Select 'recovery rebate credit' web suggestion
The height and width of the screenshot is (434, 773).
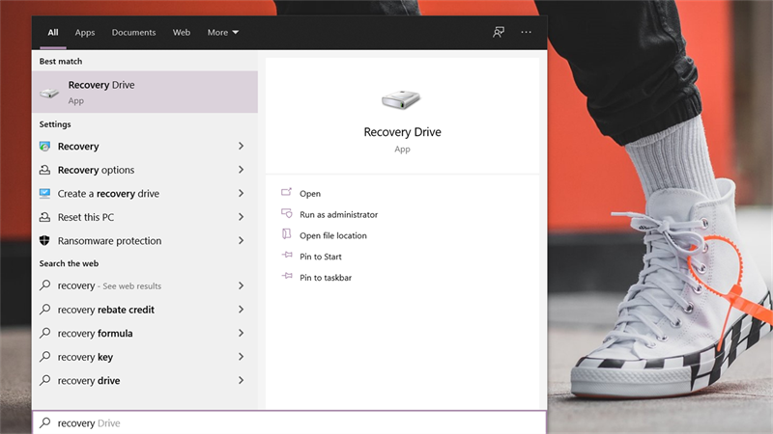coord(106,310)
